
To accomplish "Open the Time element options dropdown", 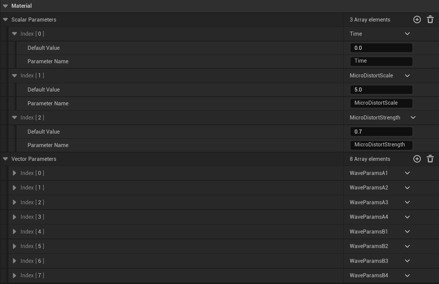I will pyautogui.click(x=407, y=34).
